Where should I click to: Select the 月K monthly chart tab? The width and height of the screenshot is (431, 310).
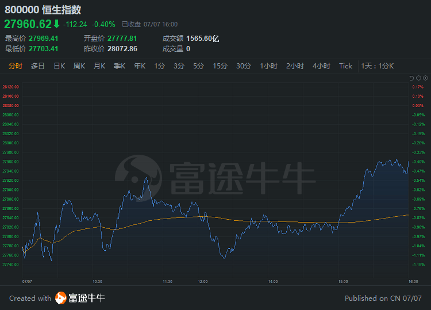(x=99, y=66)
